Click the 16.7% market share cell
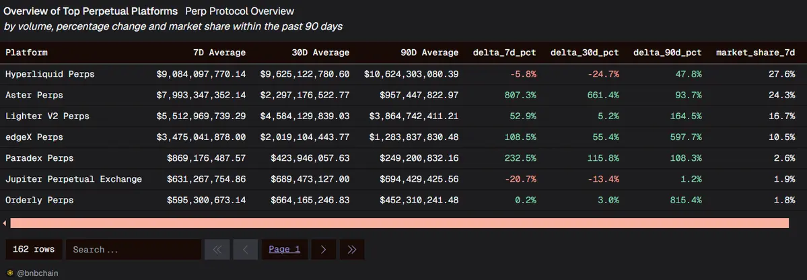The height and width of the screenshot is (280, 807). tap(782, 116)
